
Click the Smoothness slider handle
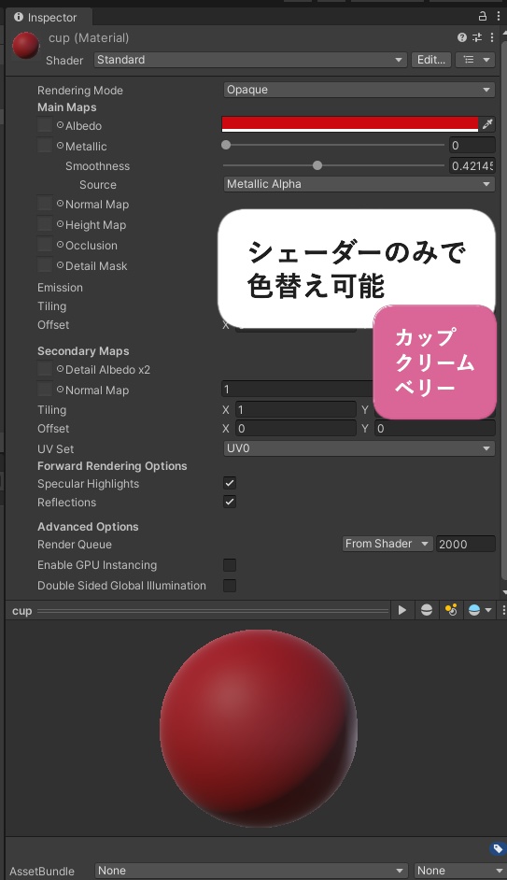click(x=317, y=165)
